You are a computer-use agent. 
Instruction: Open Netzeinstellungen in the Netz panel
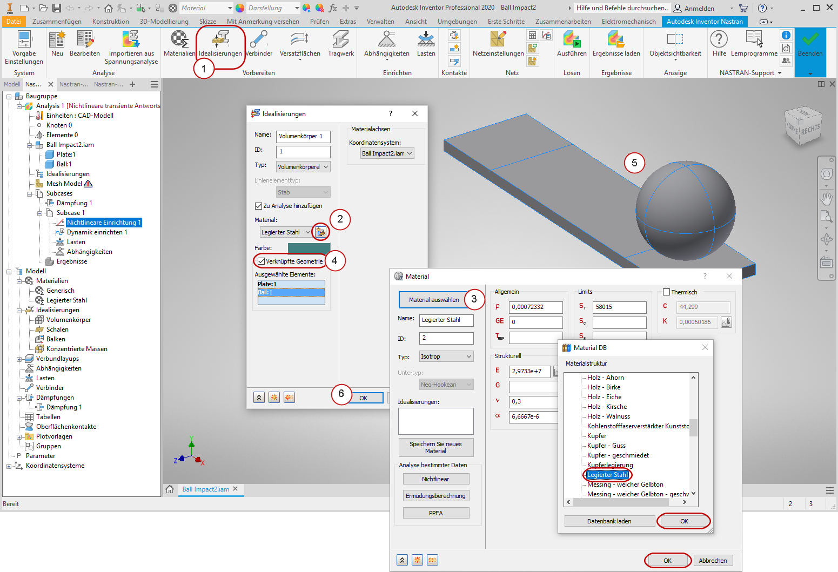click(498, 43)
